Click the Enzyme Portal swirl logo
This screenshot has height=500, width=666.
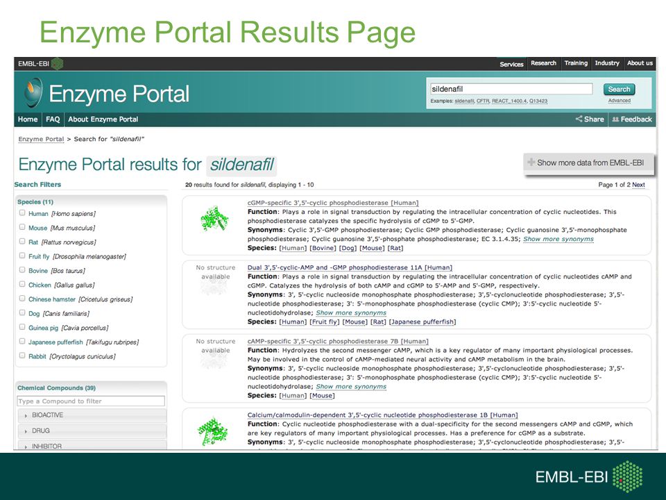(x=33, y=92)
